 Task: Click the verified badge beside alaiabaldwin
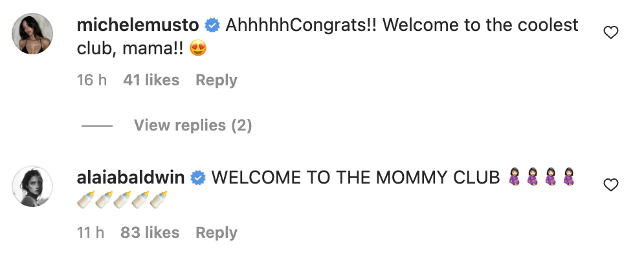point(199,178)
